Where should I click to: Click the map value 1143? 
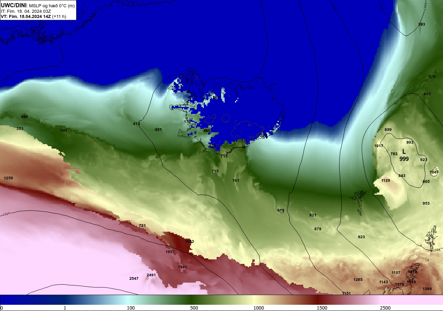point(383,282)
